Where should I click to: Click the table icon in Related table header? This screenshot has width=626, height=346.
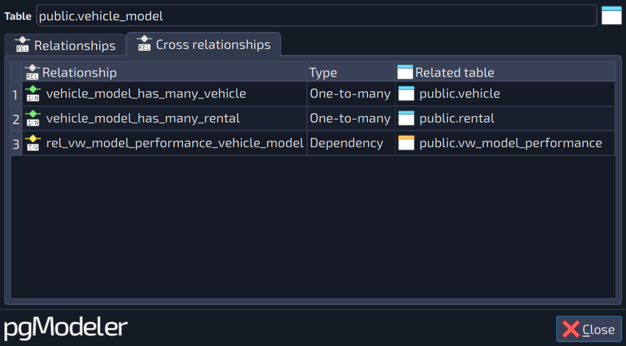405,72
